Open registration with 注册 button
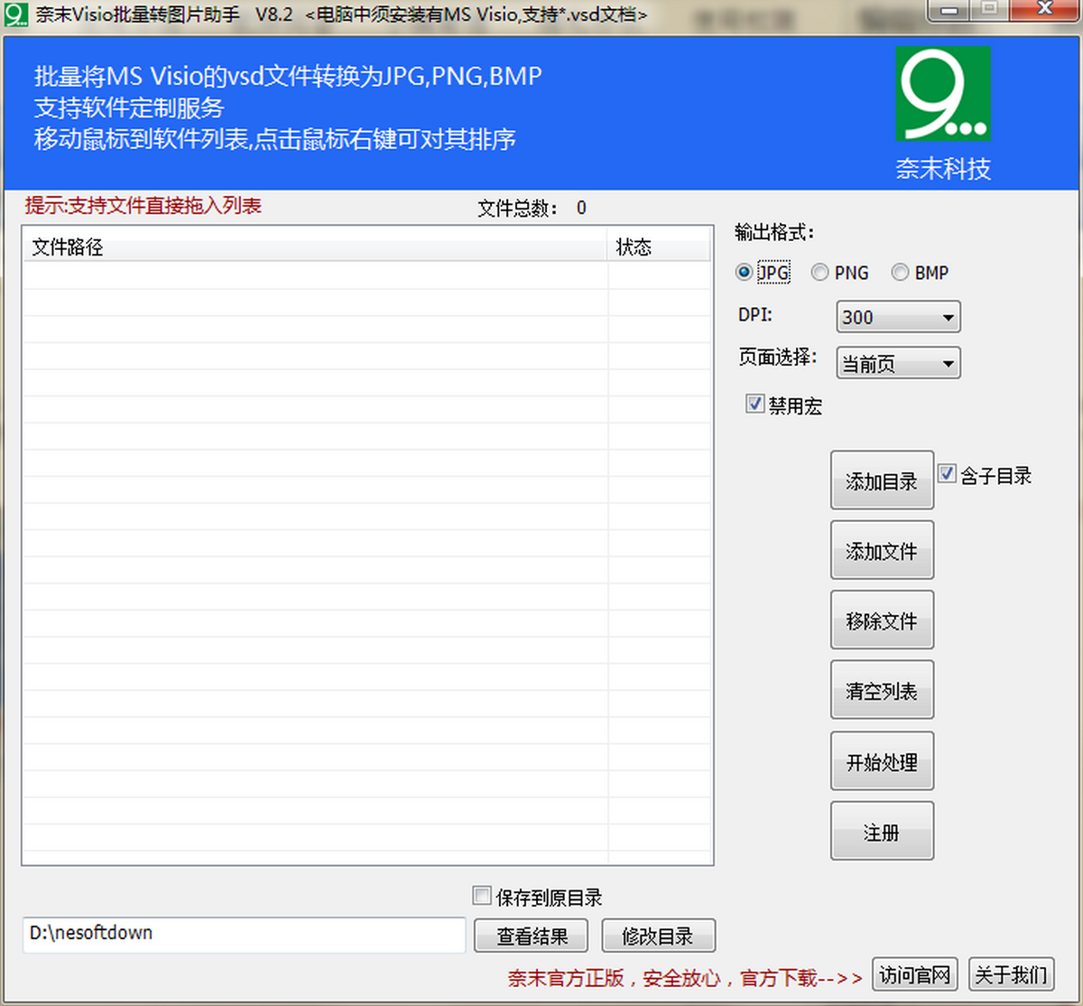The image size is (1083, 1006). [882, 831]
